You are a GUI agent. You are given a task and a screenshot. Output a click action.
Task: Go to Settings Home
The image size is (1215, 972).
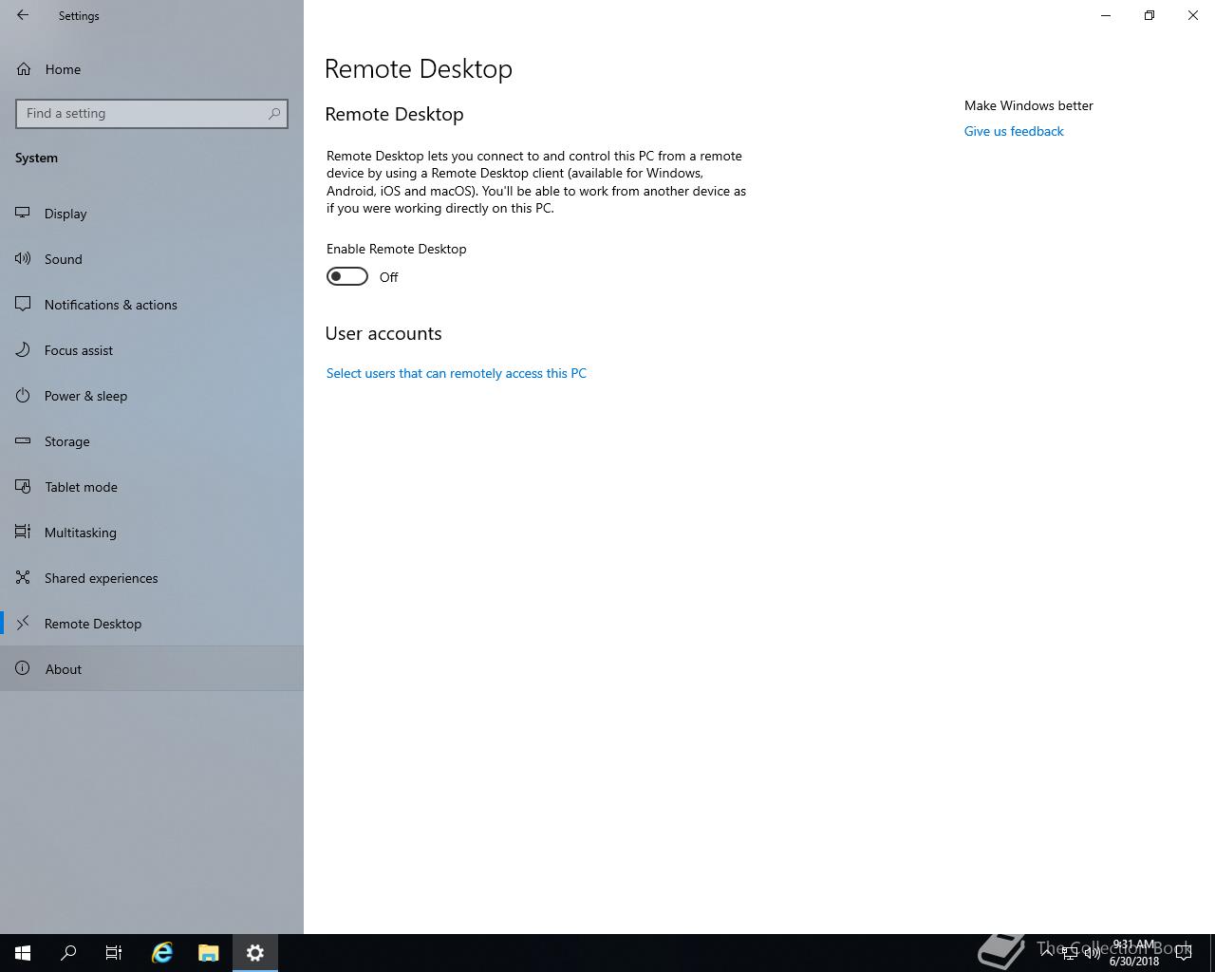pyautogui.click(x=152, y=69)
